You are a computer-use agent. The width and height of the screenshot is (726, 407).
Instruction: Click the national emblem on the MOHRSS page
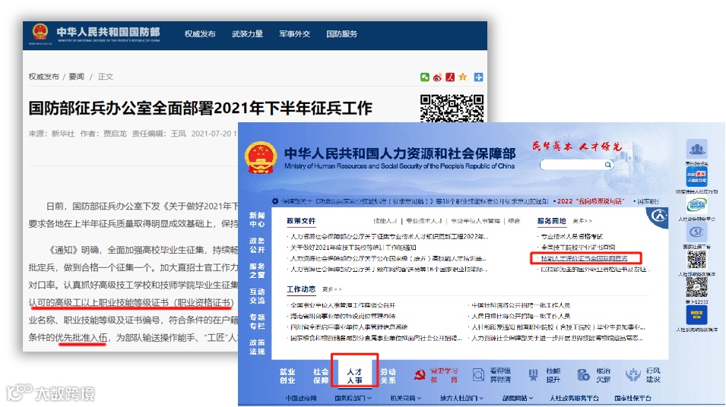click(x=261, y=158)
